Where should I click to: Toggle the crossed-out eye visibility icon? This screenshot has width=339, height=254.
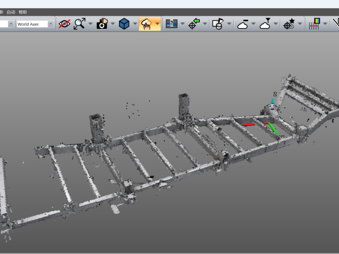click(x=64, y=24)
